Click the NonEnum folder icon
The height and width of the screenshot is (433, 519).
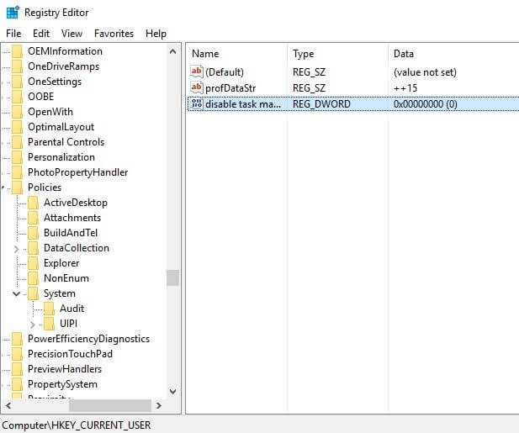click(33, 278)
